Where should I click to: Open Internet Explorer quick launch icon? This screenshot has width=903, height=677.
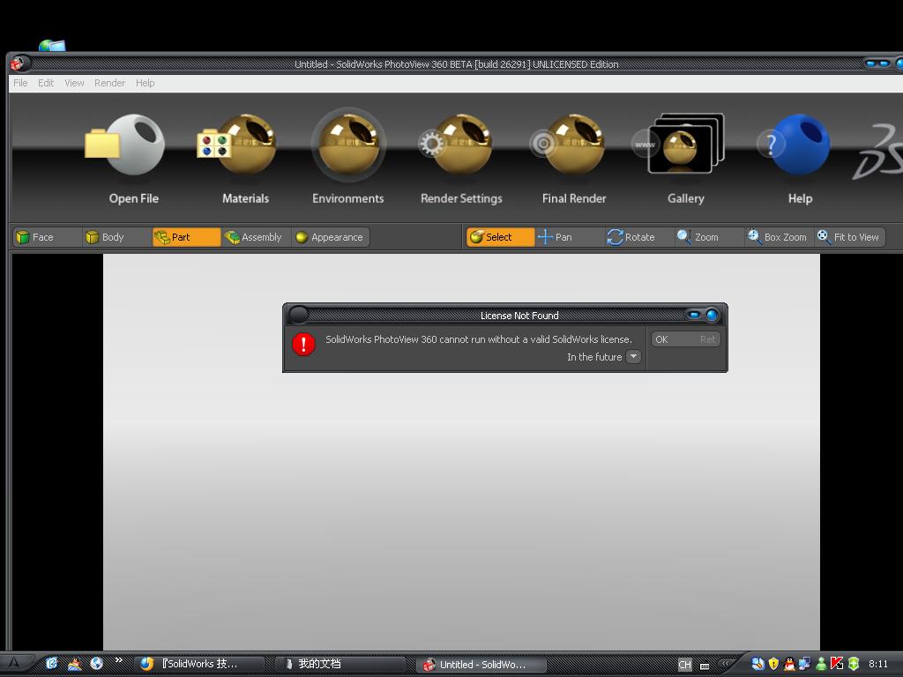pos(52,663)
